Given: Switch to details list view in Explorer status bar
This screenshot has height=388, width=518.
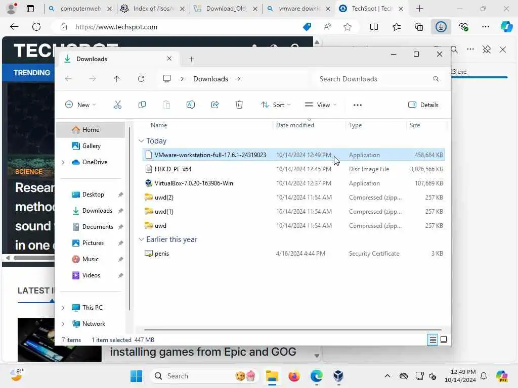Looking at the screenshot, I should pos(433,339).
